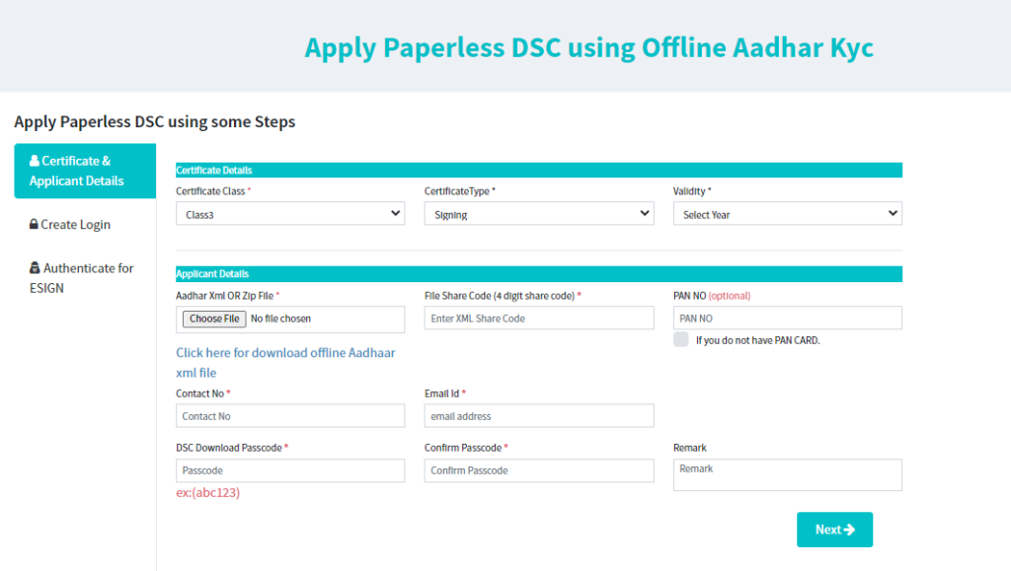Open the CertificateType dropdown showing Signing
The image size is (1011, 571).
(x=539, y=214)
